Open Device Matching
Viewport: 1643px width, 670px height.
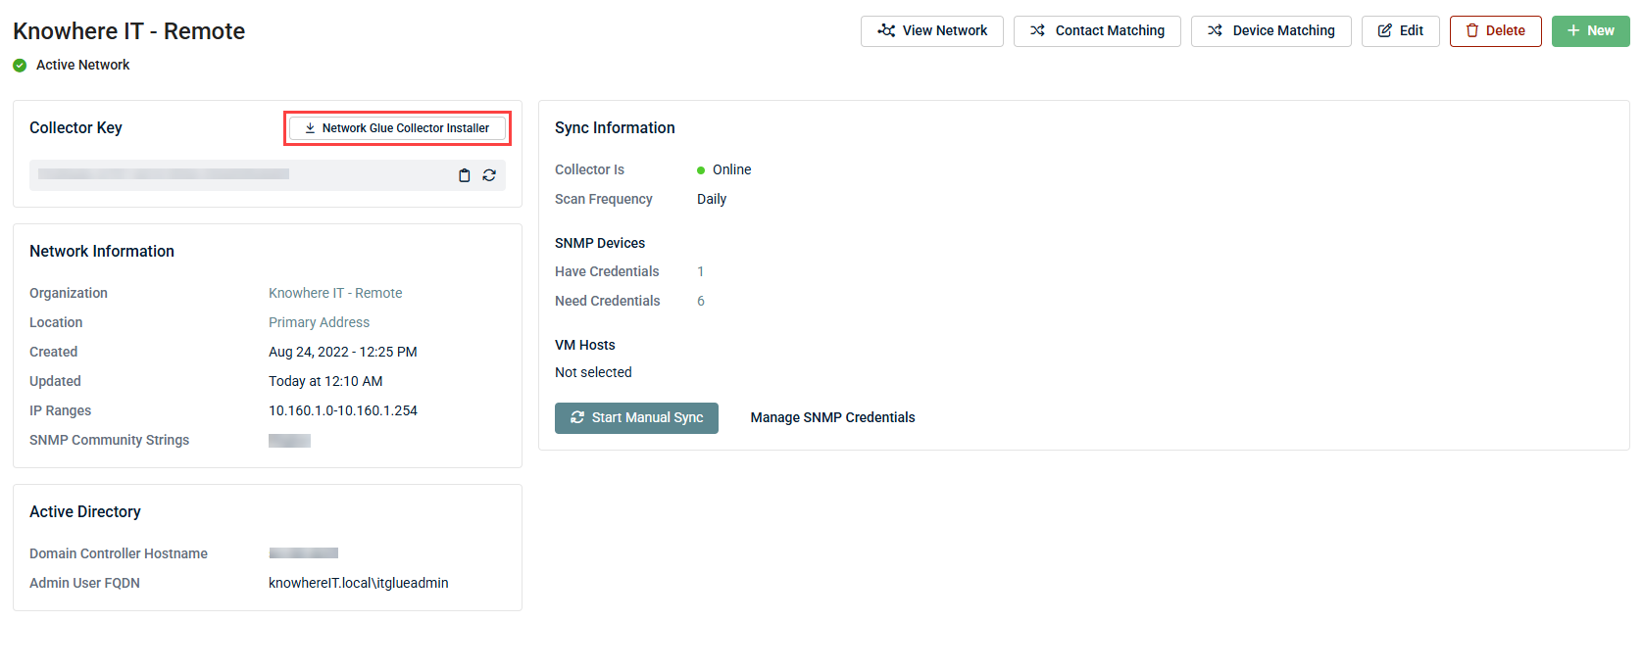coord(1271,30)
